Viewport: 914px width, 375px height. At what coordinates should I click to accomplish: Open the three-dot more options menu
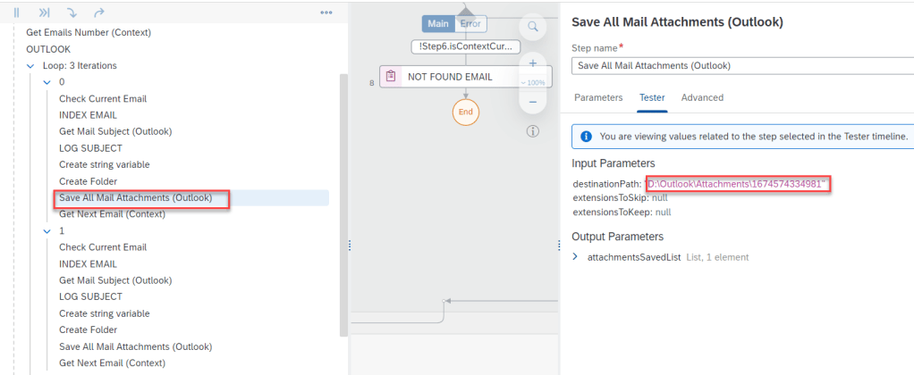pyautogui.click(x=326, y=13)
